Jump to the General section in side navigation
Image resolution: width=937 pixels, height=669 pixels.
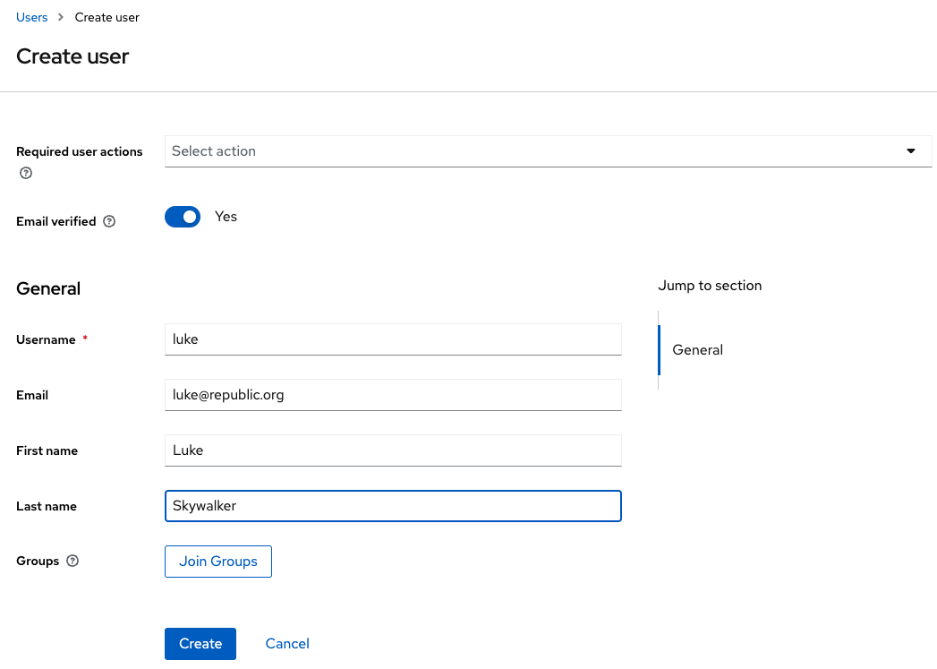tap(697, 350)
